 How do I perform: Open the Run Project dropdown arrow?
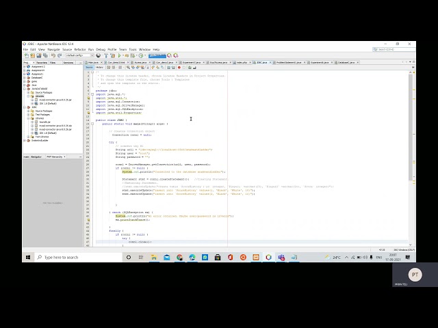[123, 55]
